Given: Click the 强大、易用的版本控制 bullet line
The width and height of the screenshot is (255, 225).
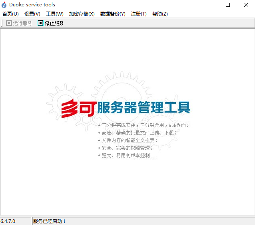Looking at the screenshot, I should (128, 156).
